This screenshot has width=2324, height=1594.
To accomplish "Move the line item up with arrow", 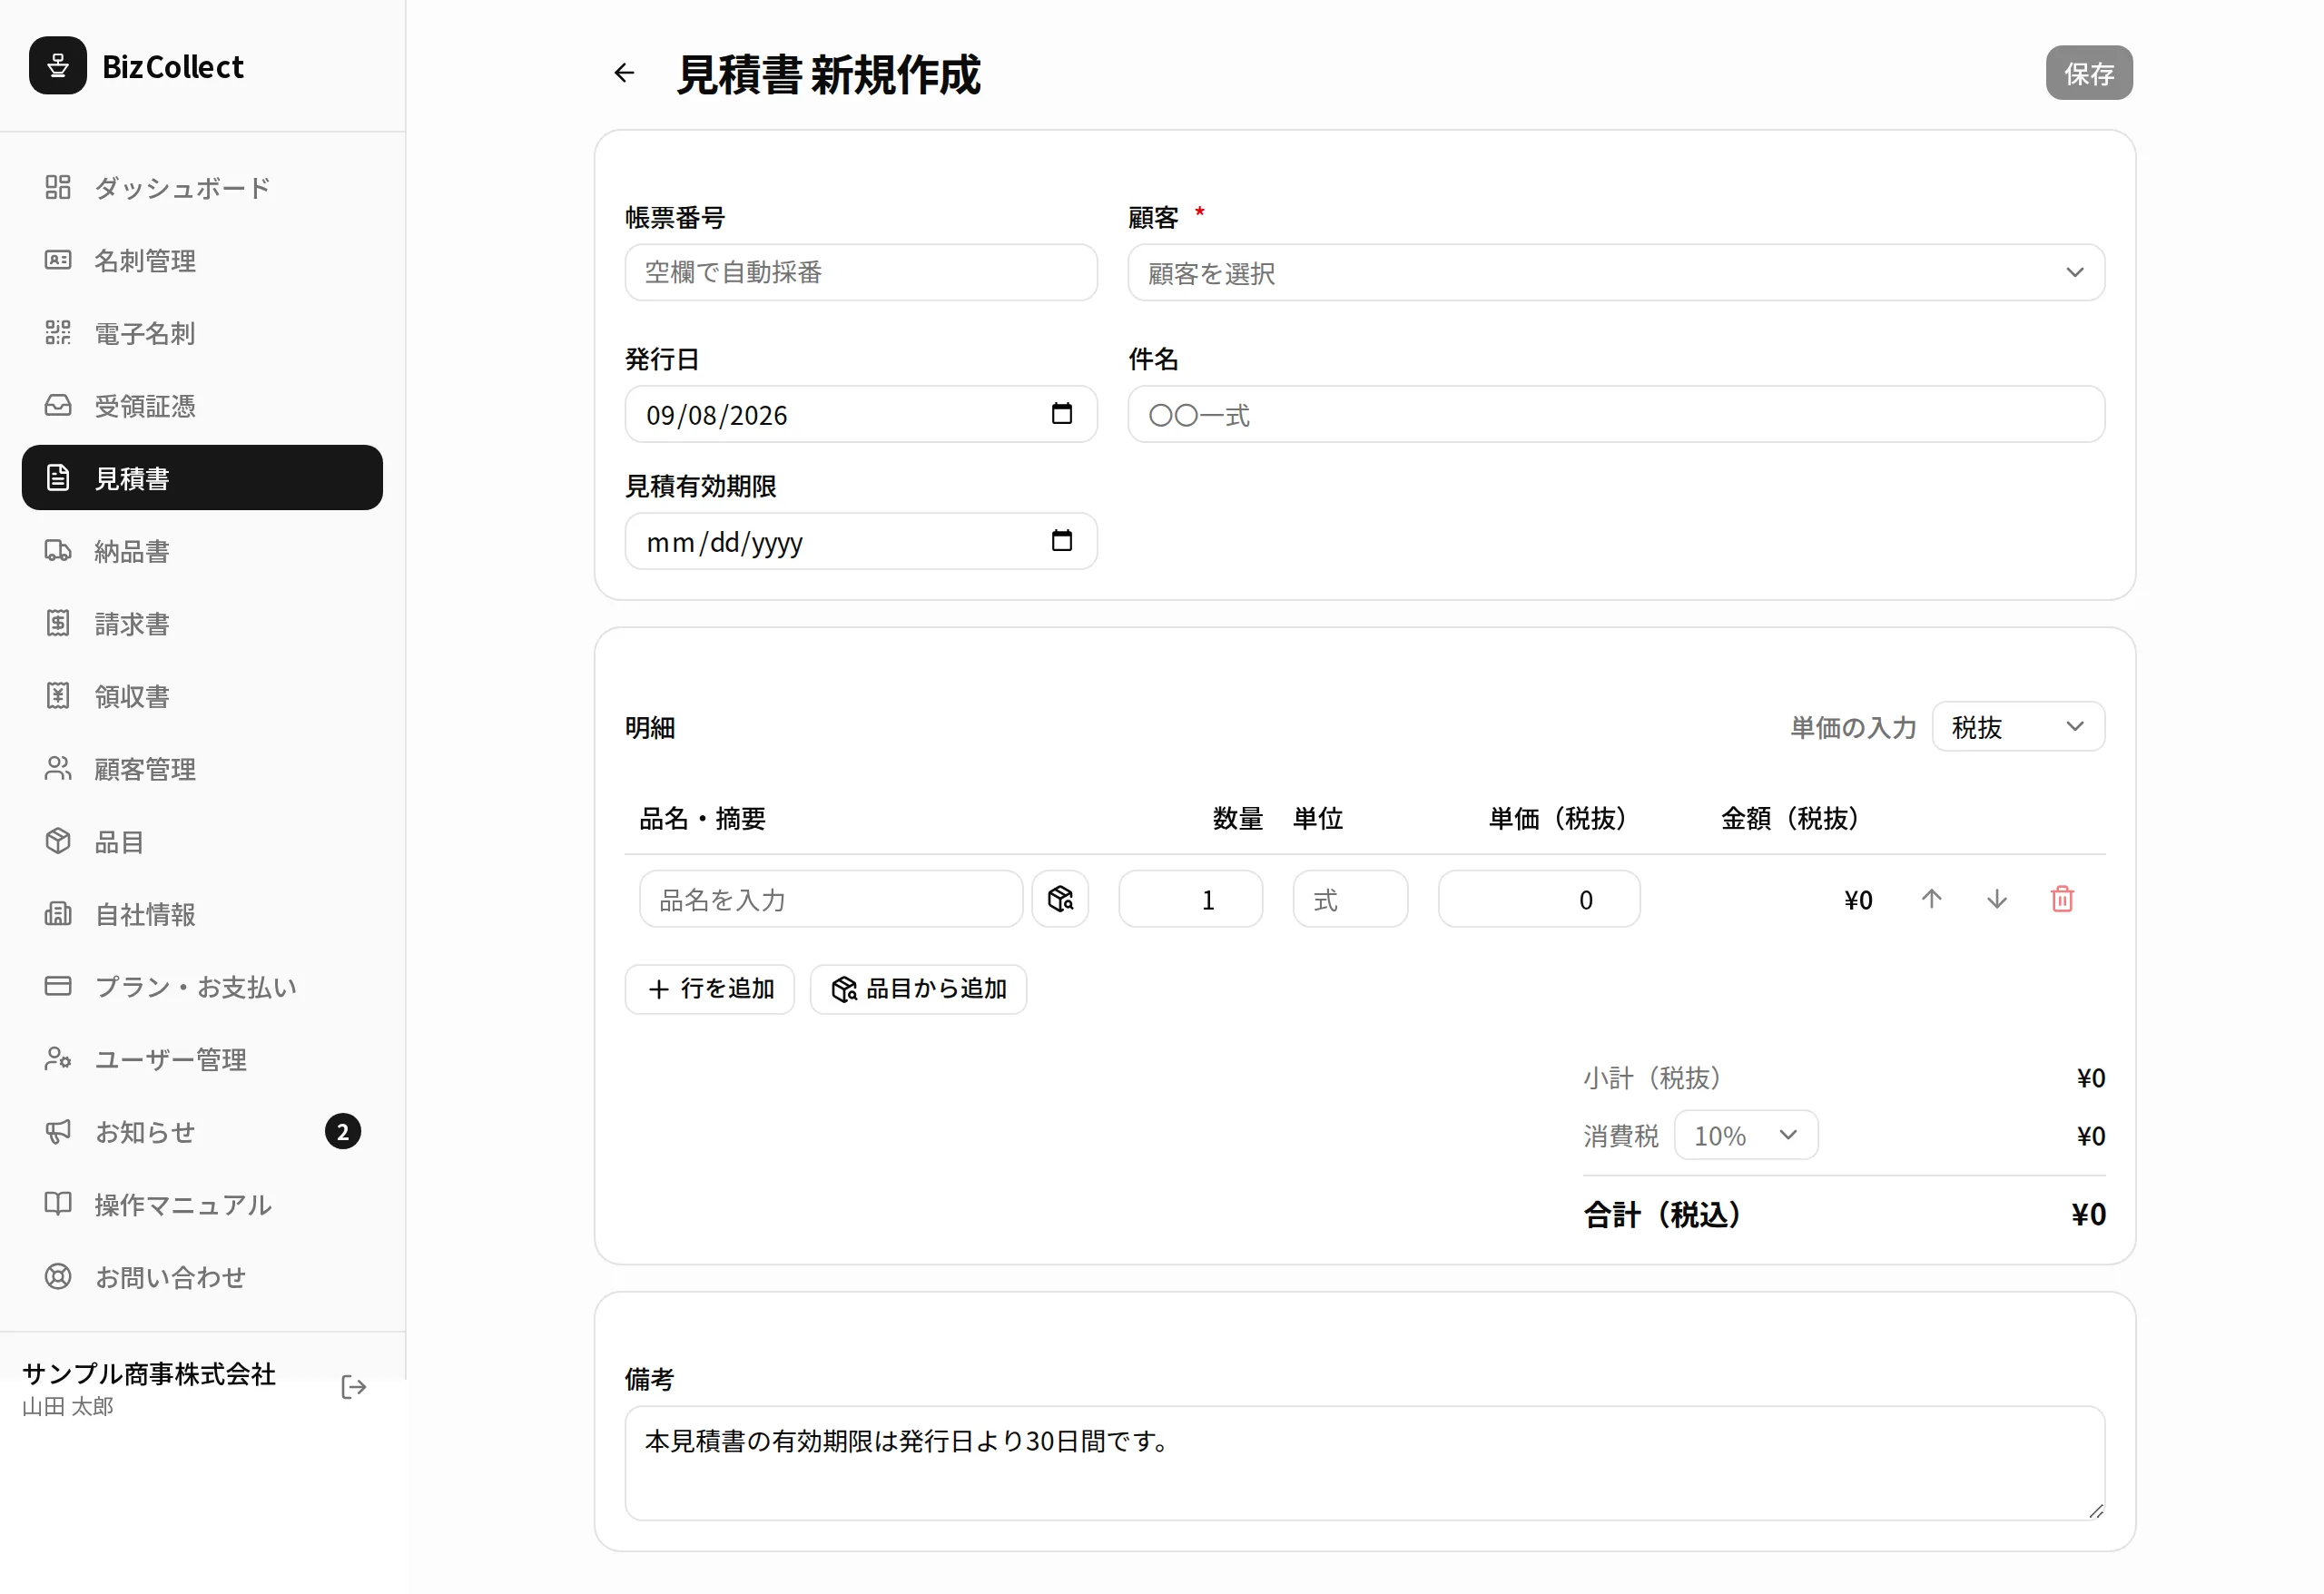I will (1931, 898).
